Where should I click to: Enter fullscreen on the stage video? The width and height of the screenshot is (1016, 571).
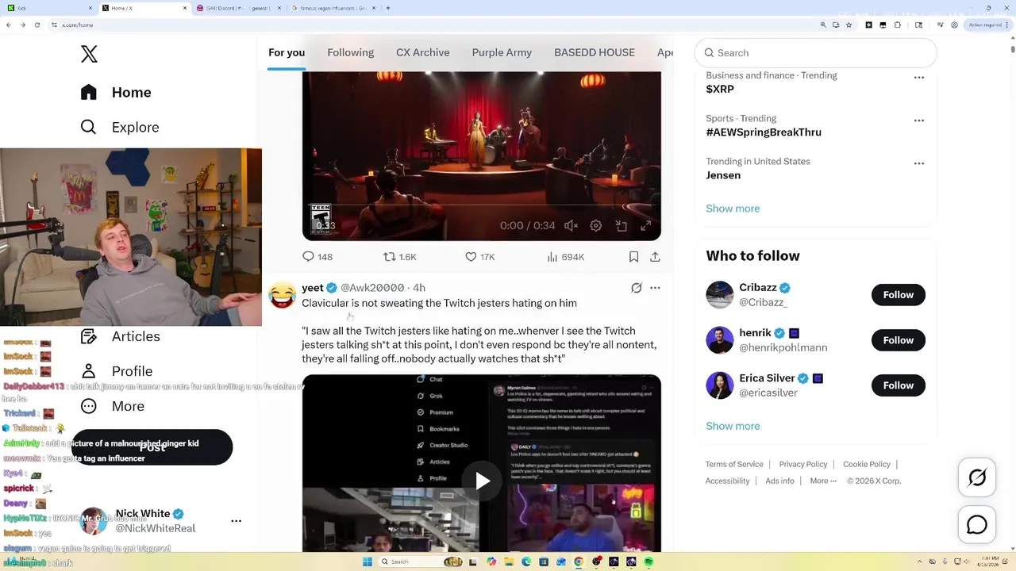point(646,226)
